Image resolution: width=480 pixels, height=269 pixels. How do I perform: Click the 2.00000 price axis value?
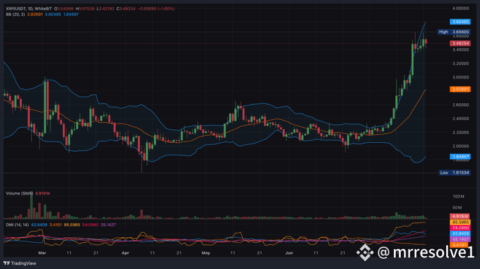460,146
